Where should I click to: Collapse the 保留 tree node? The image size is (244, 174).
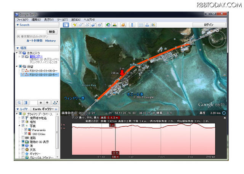point(17,66)
